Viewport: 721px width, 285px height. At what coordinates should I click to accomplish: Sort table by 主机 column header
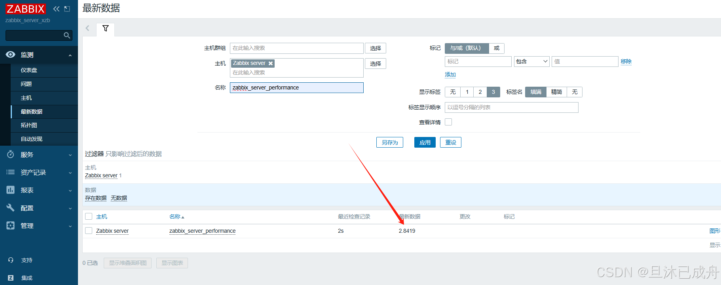point(102,217)
